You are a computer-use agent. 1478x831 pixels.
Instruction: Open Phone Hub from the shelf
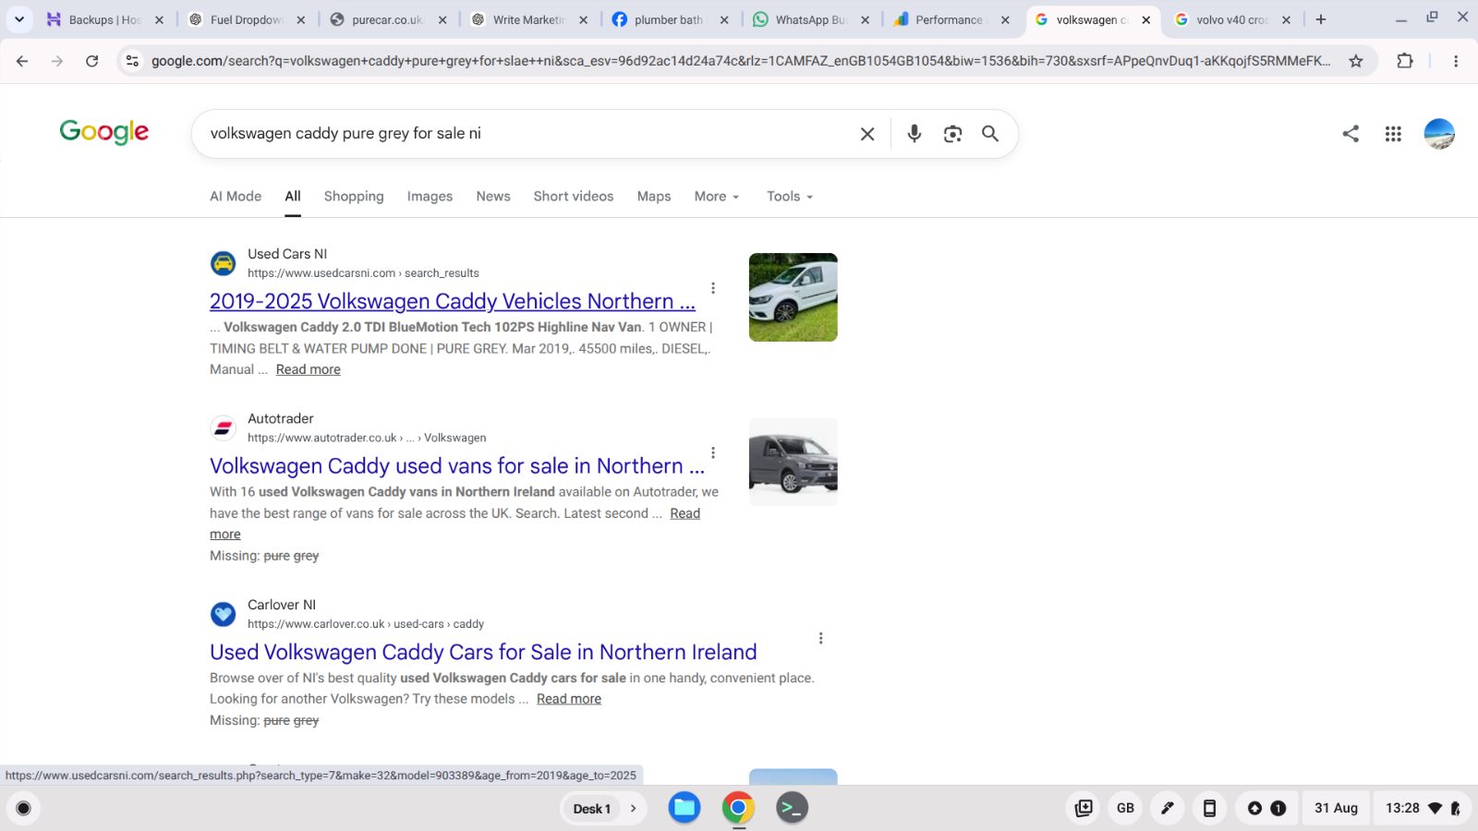coord(1209,808)
